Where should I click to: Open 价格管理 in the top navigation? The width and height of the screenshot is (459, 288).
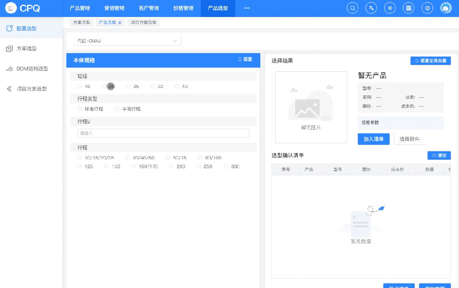point(183,8)
